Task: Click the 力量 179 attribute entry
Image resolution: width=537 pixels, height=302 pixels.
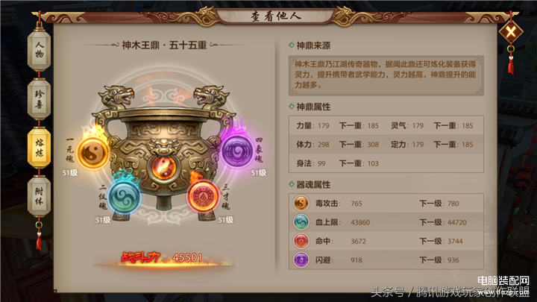Action: pos(313,126)
